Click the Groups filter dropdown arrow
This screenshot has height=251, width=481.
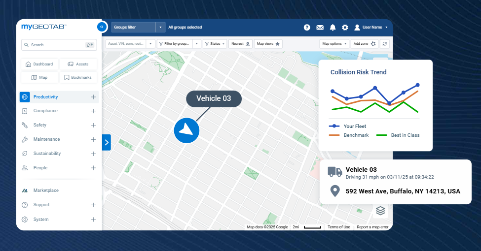pos(160,27)
